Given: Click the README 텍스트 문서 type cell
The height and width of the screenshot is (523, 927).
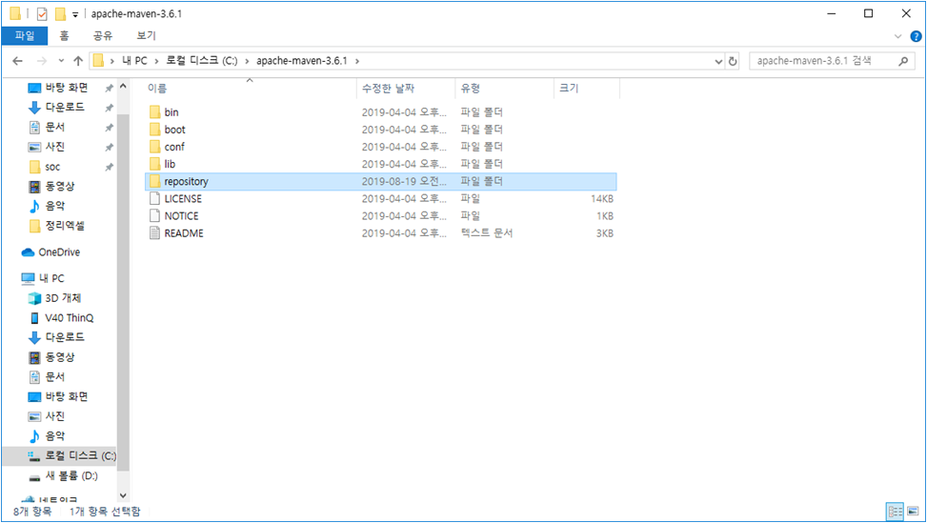Looking at the screenshot, I should pyautogui.click(x=487, y=233).
